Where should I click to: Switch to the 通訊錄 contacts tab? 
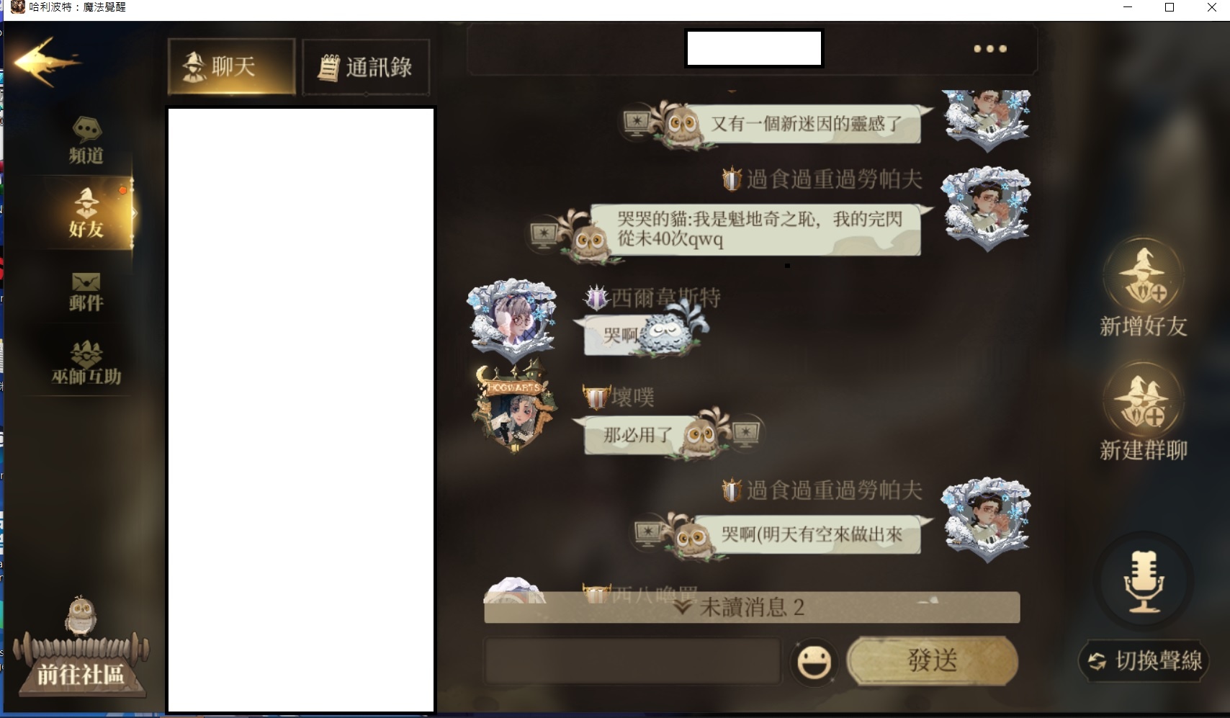[x=366, y=67]
